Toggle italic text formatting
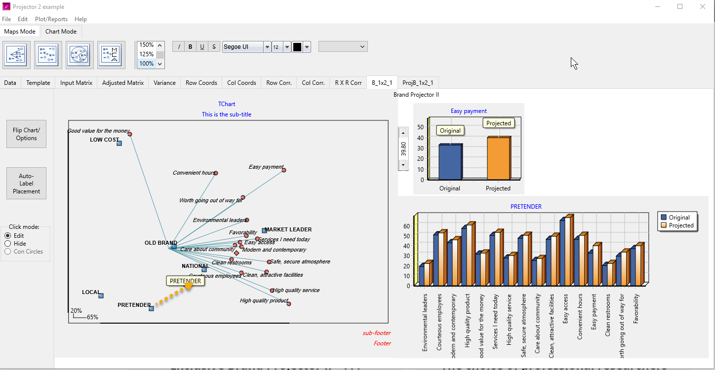Viewport: 715px width, 370px height. (x=179, y=47)
